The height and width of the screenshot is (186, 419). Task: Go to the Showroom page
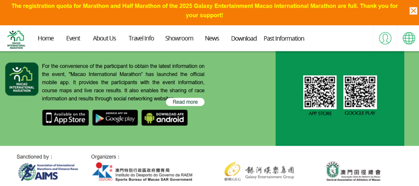coord(179,38)
